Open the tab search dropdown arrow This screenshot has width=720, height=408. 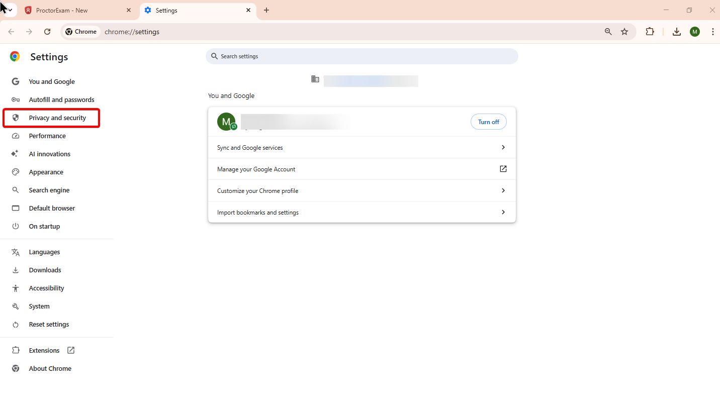click(x=10, y=10)
